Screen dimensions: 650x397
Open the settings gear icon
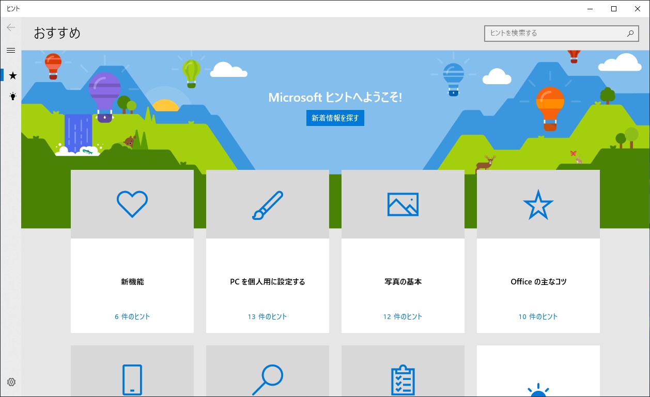click(x=11, y=382)
